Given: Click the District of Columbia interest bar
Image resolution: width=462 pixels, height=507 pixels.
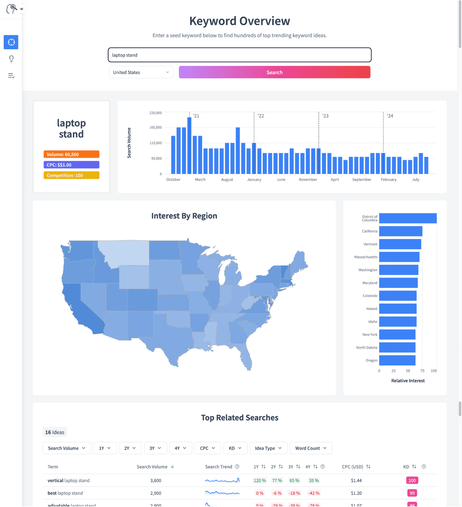Looking at the screenshot, I should pyautogui.click(x=407, y=218).
